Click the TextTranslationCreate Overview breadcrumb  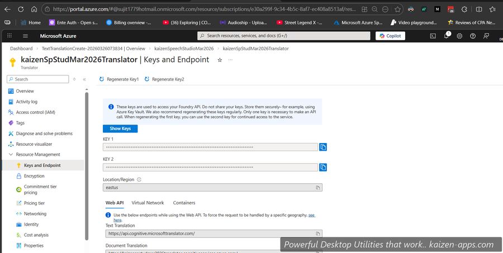[x=93, y=49]
